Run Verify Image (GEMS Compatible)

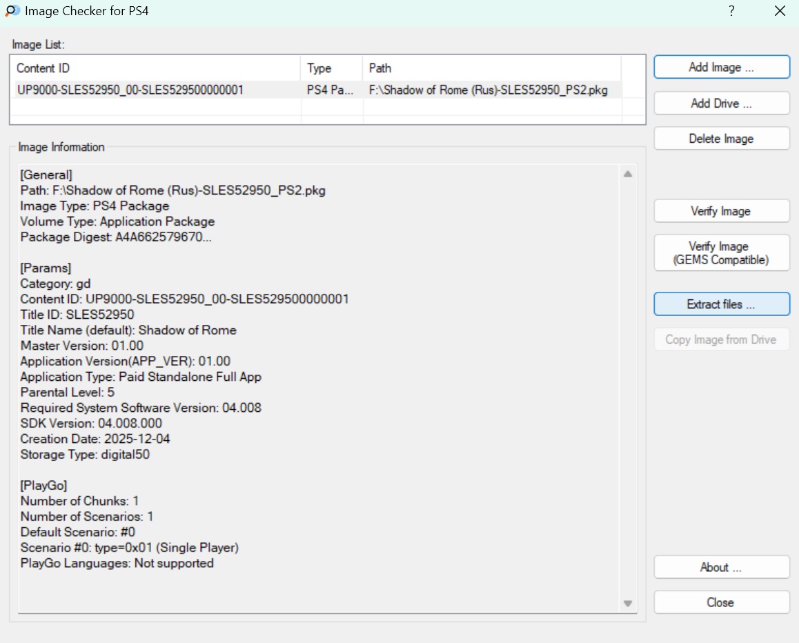[721, 253]
